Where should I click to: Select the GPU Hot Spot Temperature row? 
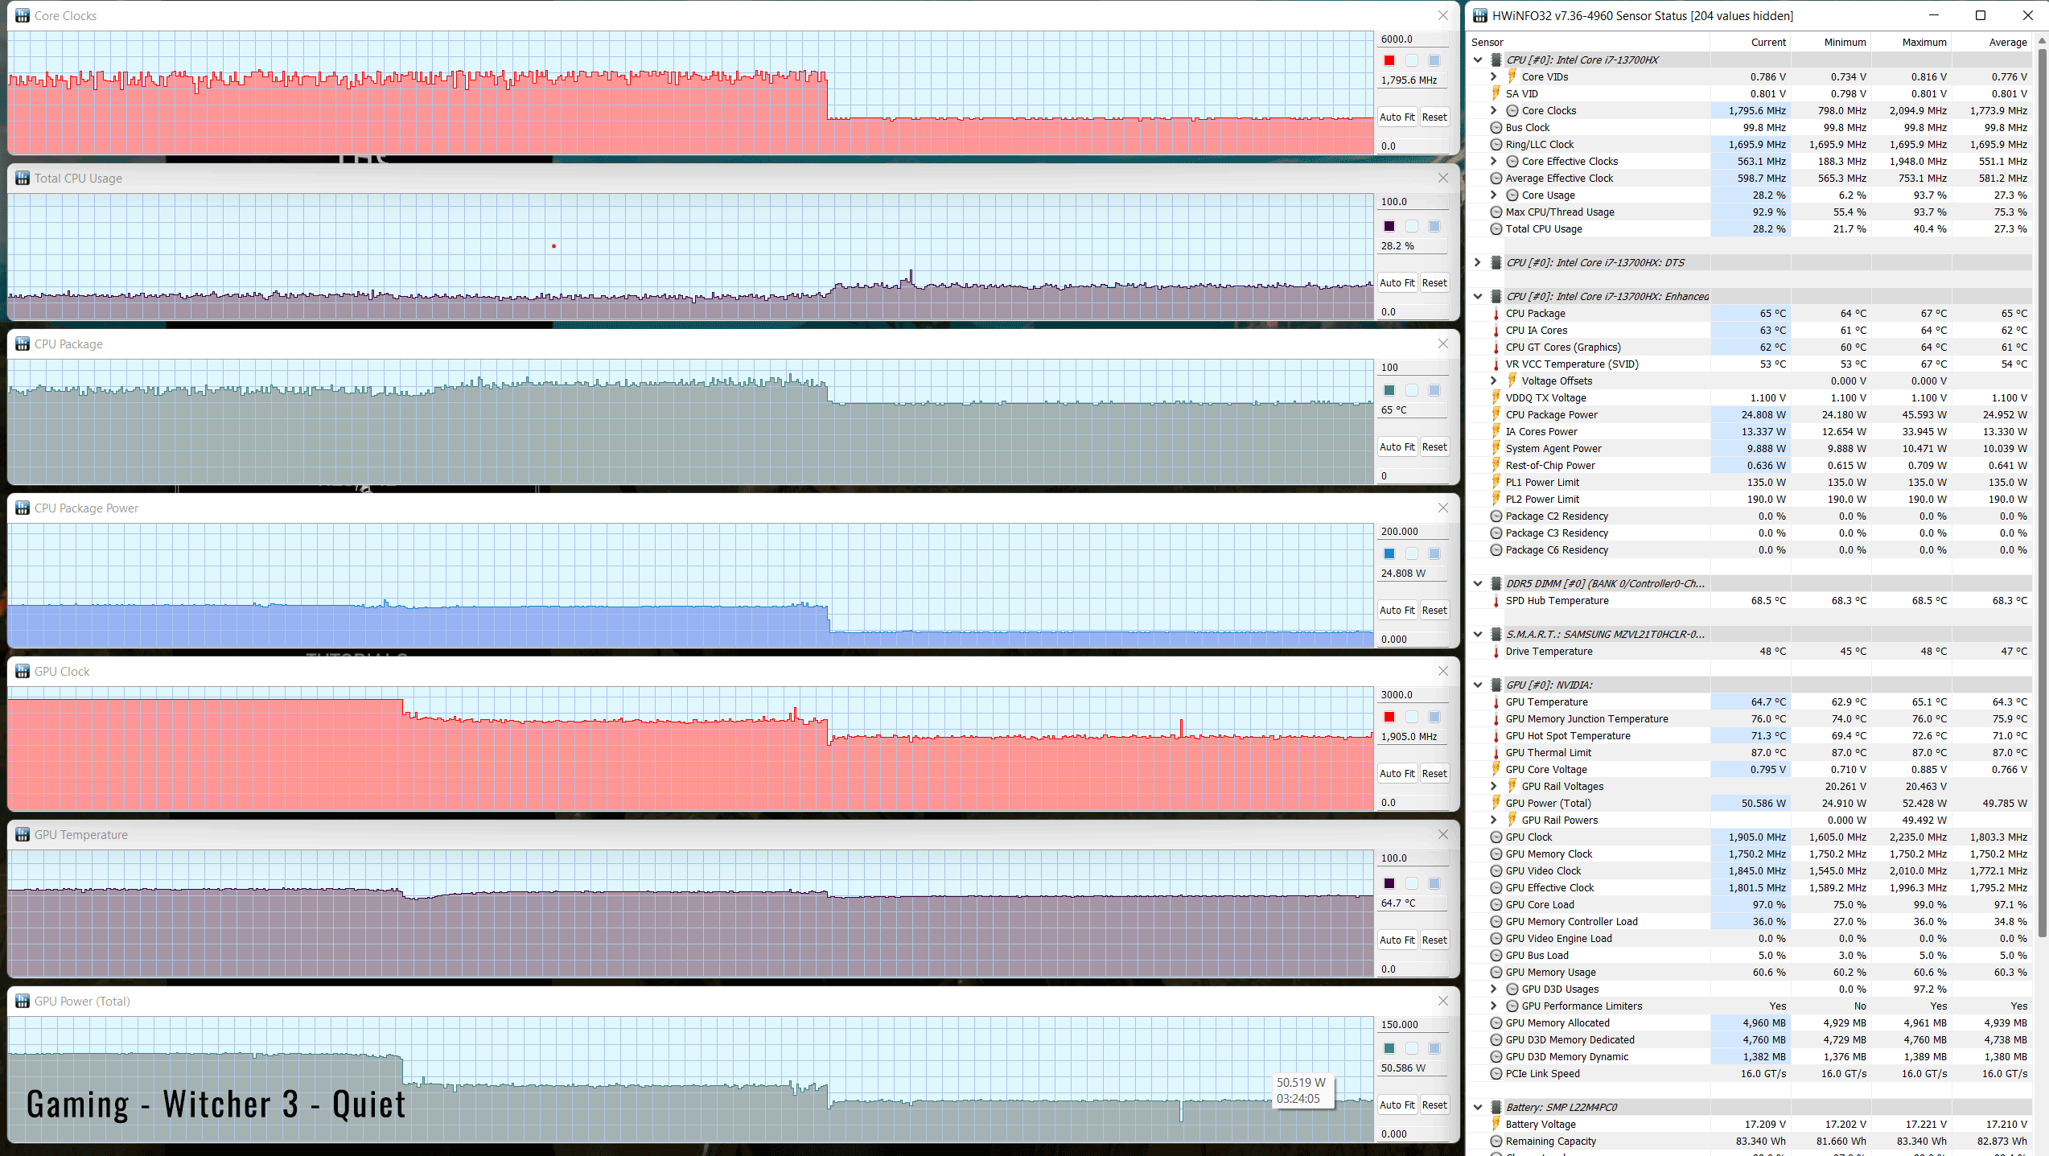[x=1749, y=735]
